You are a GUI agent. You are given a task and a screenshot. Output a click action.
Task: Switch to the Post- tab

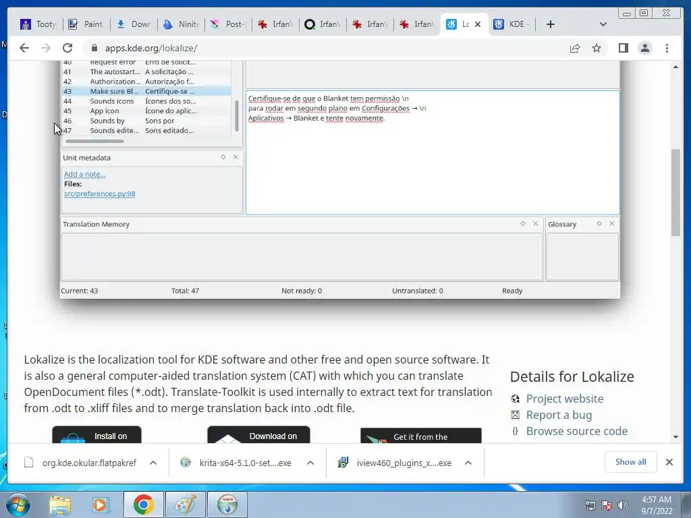pyautogui.click(x=228, y=24)
